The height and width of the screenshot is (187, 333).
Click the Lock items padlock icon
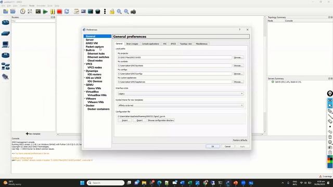[112, 11]
